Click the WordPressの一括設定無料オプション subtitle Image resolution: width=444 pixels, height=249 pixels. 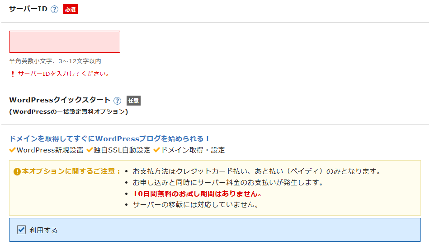pyautogui.click(x=68, y=111)
